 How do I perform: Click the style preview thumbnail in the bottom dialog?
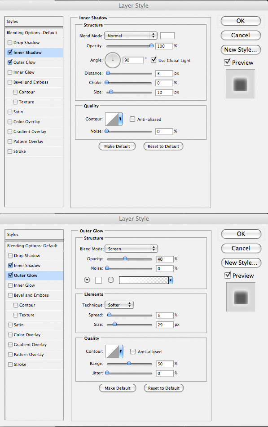241,297
